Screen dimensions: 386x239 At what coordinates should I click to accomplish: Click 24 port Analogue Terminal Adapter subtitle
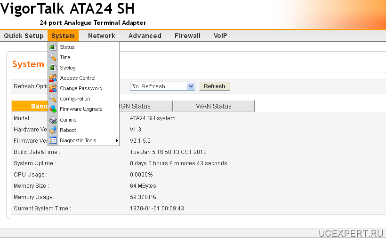(93, 23)
